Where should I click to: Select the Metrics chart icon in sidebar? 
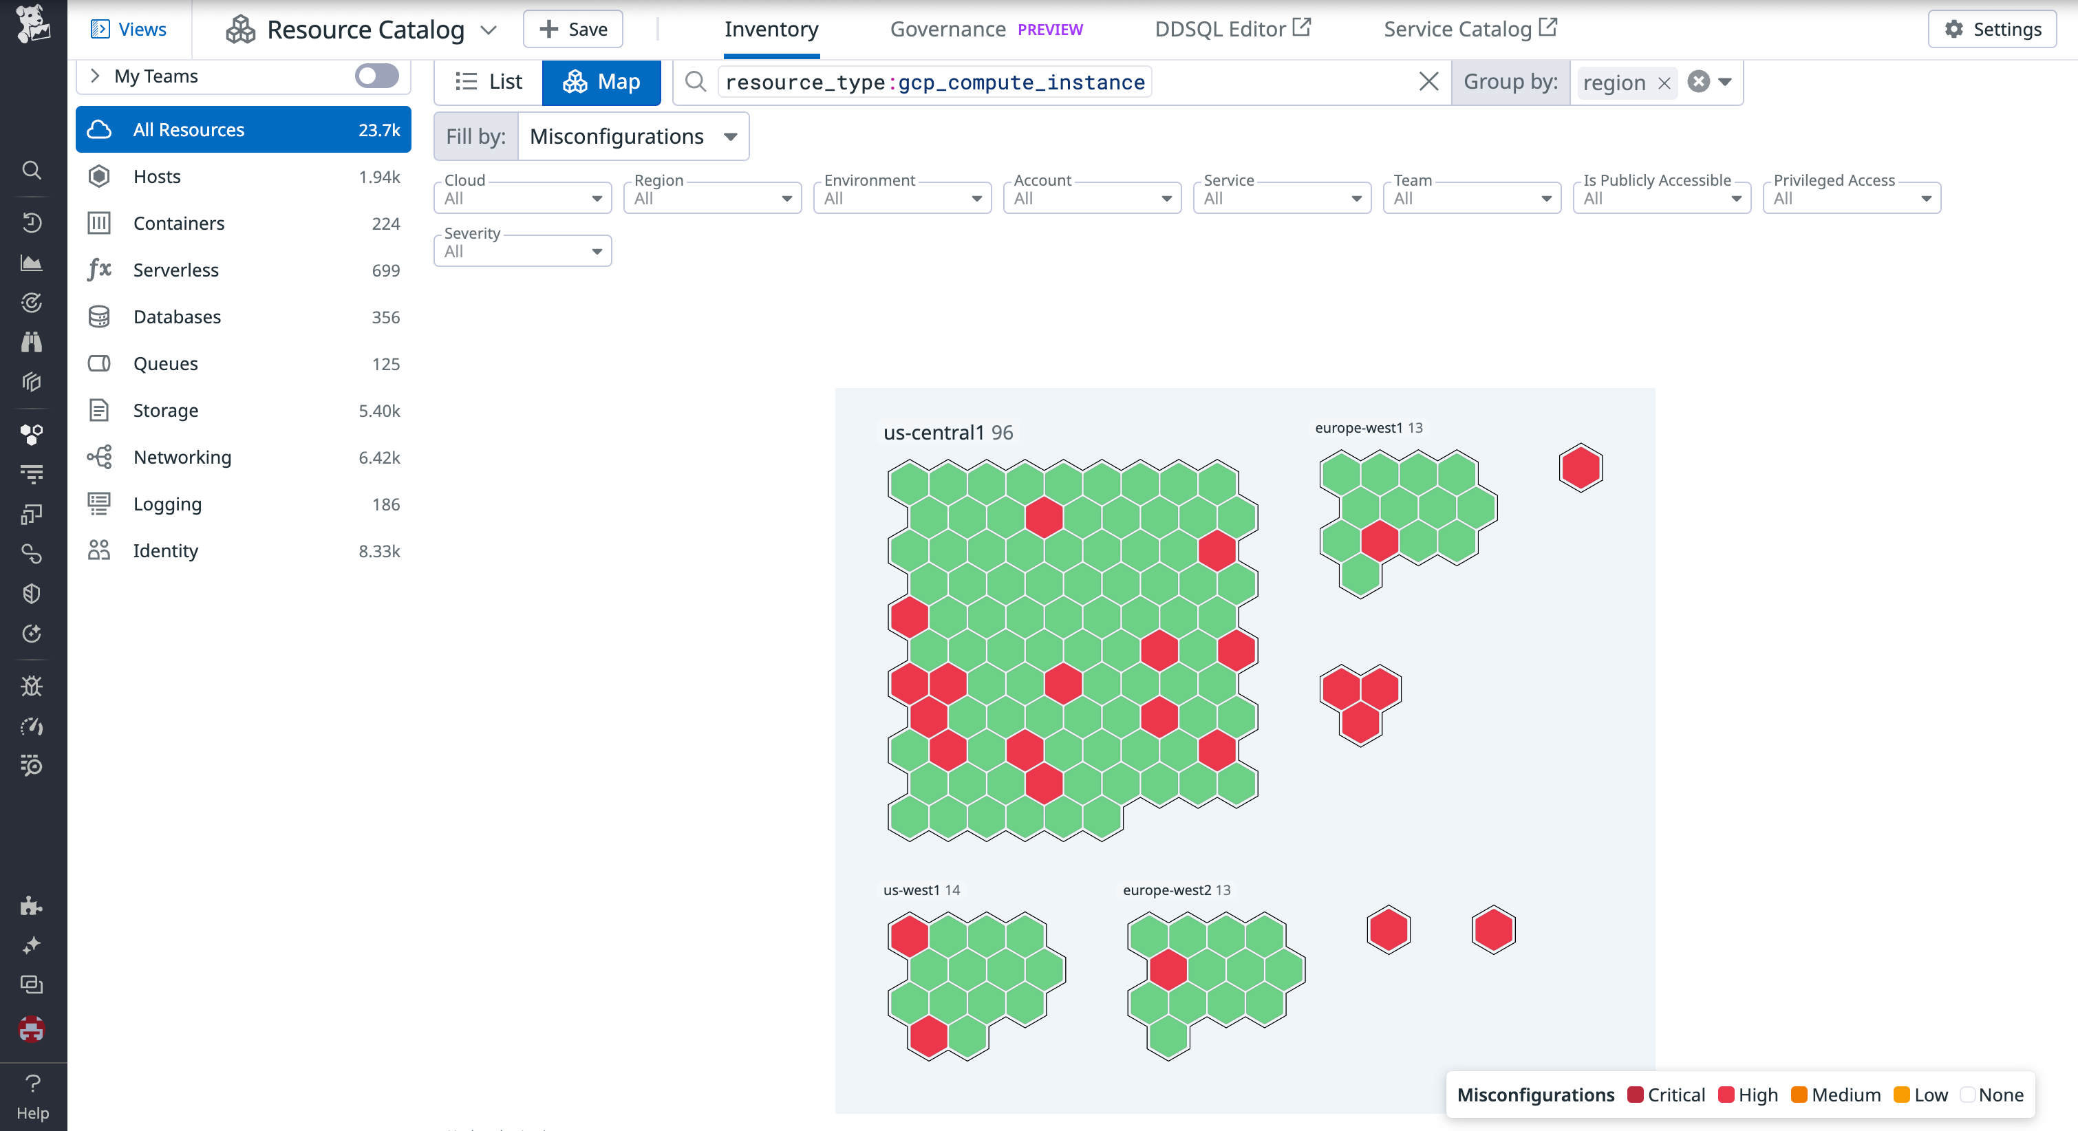point(32,262)
